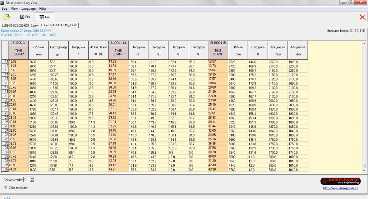
Task: Click the open log file folder icon
Action: pos(7,17)
